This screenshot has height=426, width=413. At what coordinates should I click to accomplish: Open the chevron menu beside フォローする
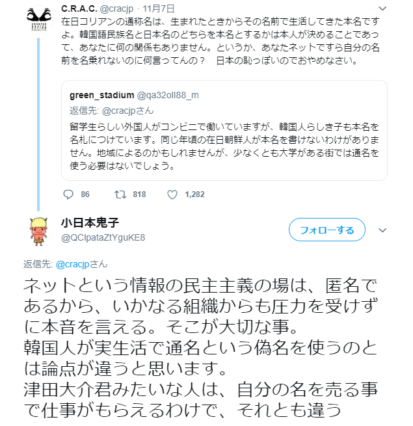[382, 230]
